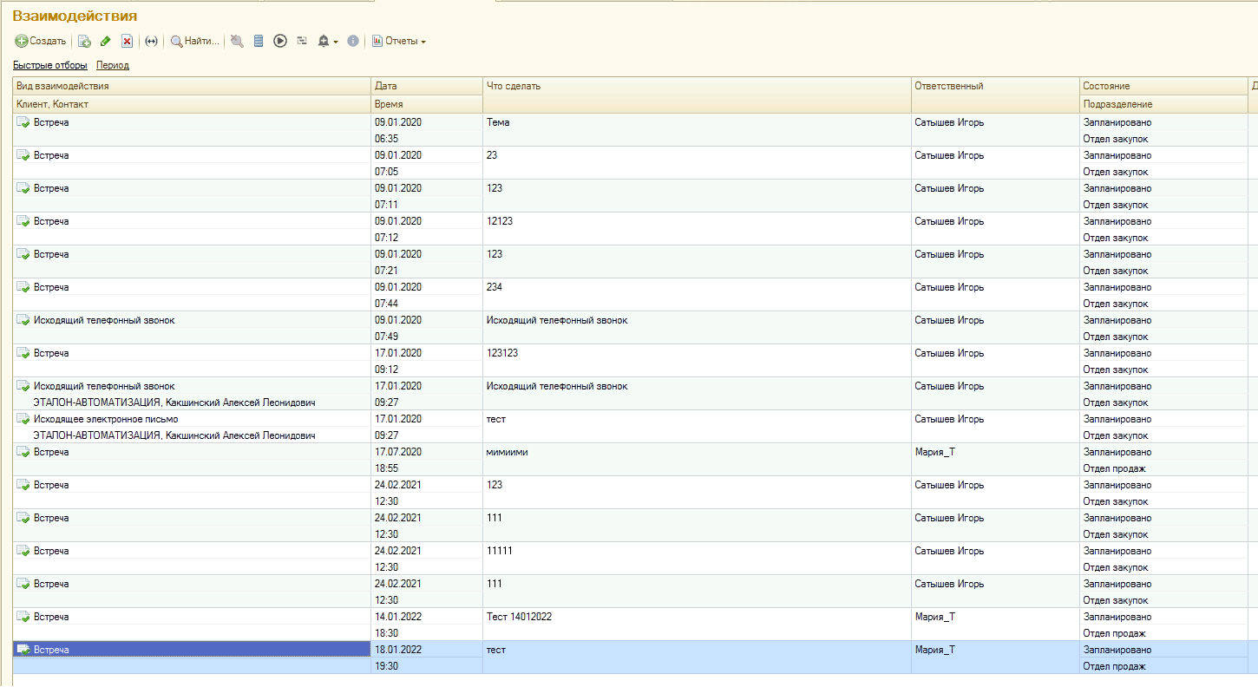Copy the selected interaction with the copy icon
This screenshot has height=687, width=1258.
84,41
